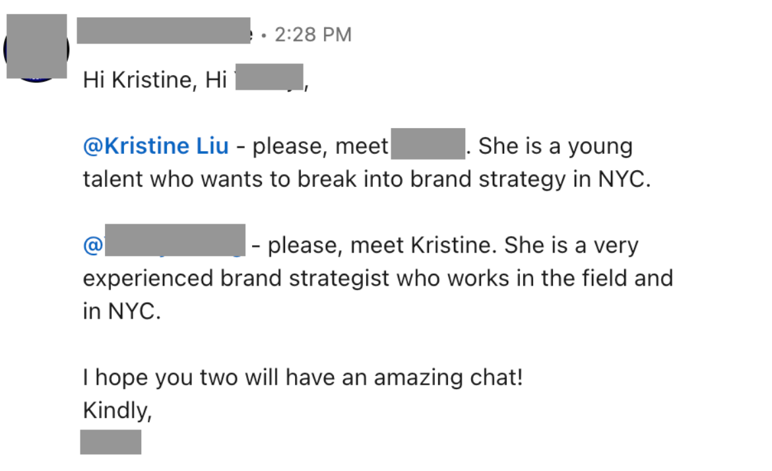Open the second blue @ mention before 'please, meet Kristine'

tap(165, 245)
